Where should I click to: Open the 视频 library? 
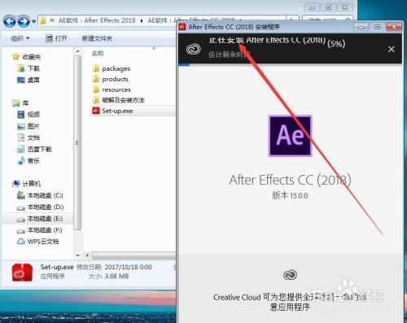pyautogui.click(x=28, y=115)
